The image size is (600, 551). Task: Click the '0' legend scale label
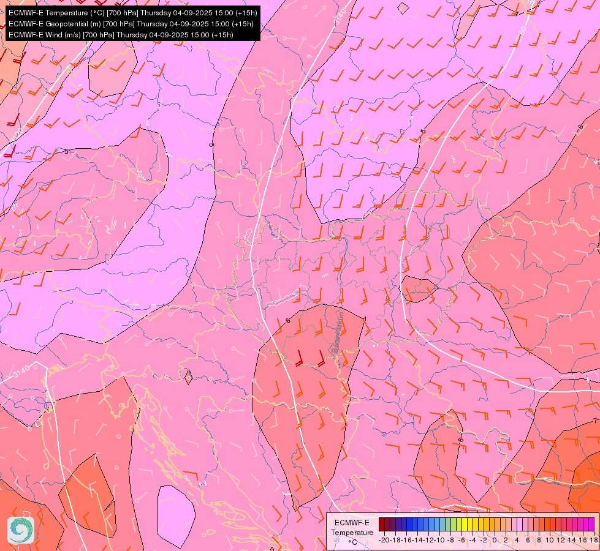click(495, 540)
